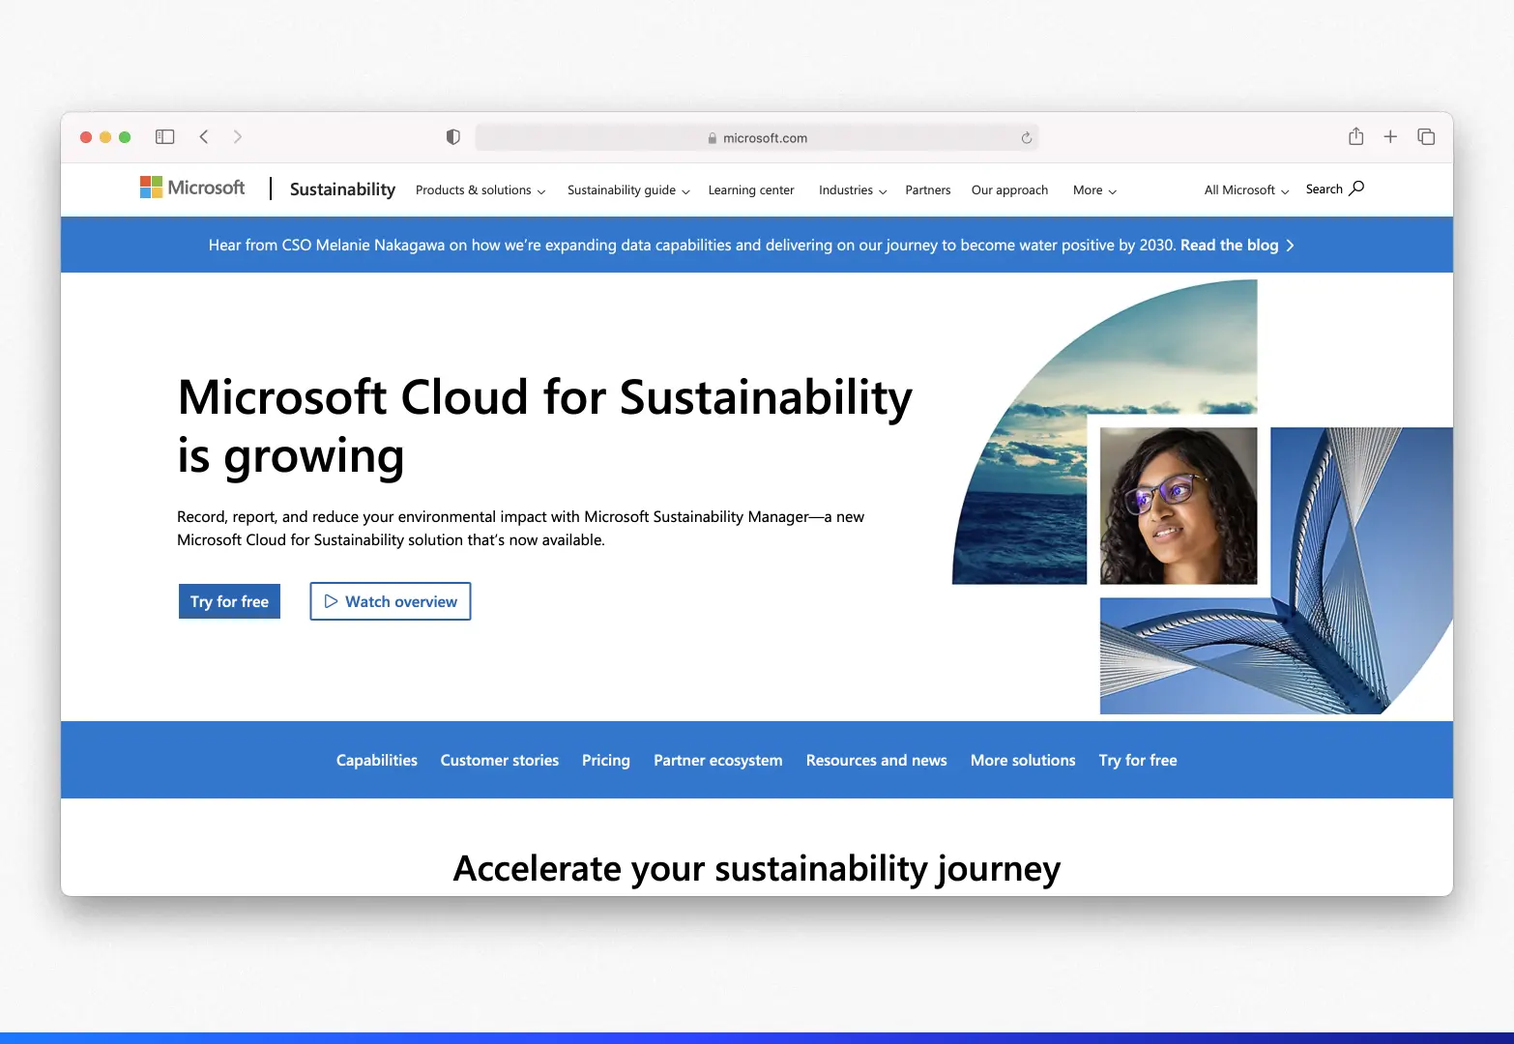Click Read the blog link
This screenshot has width=1514, height=1044.
pos(1229,246)
